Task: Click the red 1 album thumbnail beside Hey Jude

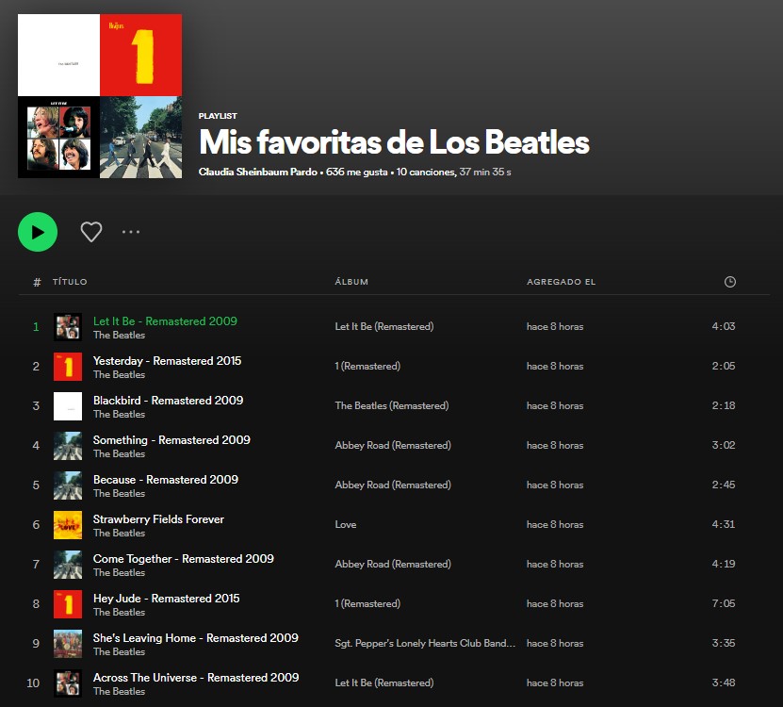Action: 68,604
